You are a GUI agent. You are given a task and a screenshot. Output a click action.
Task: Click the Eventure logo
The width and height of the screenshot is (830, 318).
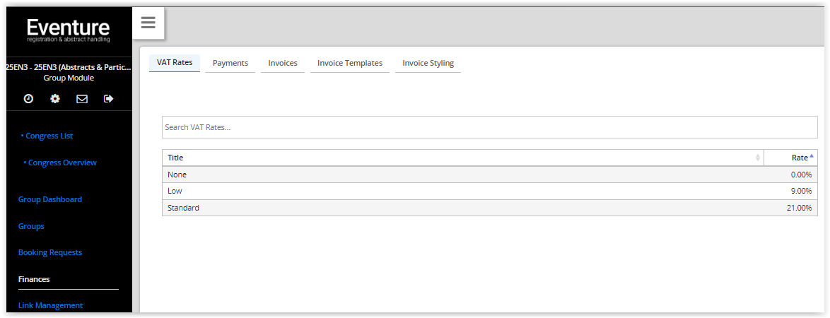(x=69, y=30)
